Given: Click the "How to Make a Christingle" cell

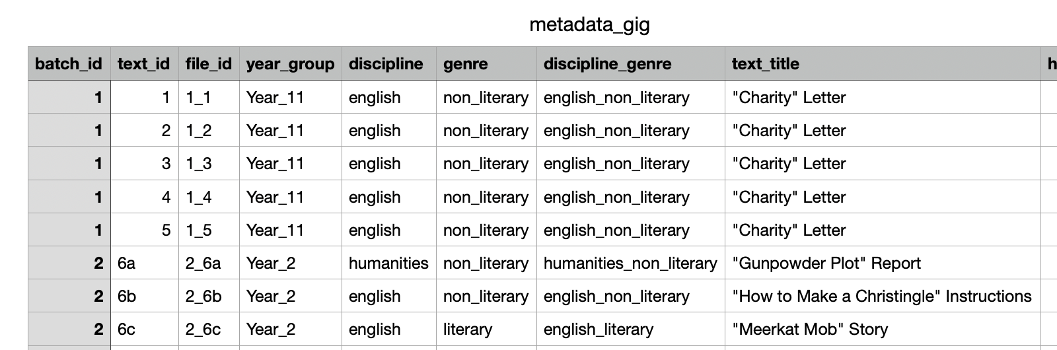Looking at the screenshot, I should point(881,297).
